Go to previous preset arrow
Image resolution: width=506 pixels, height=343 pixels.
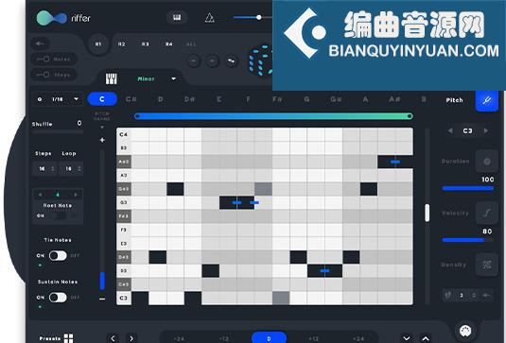pos(113,338)
